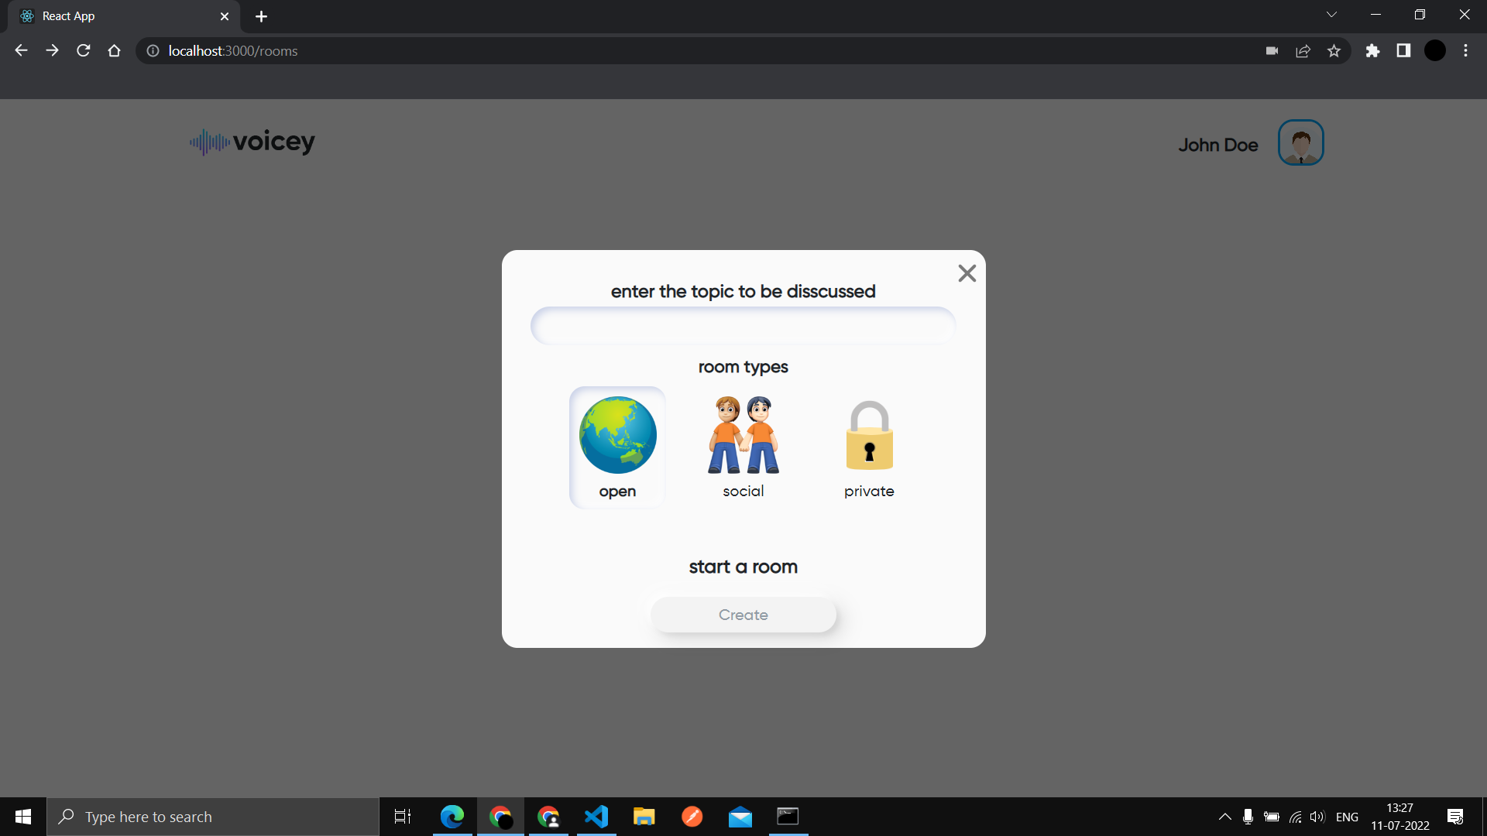Open browser Extensions puzzle icon
This screenshot has width=1487, height=836.
(x=1372, y=51)
